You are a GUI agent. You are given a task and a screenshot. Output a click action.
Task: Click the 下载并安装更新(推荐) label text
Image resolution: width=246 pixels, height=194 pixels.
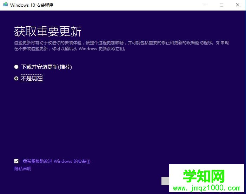tap(46, 67)
